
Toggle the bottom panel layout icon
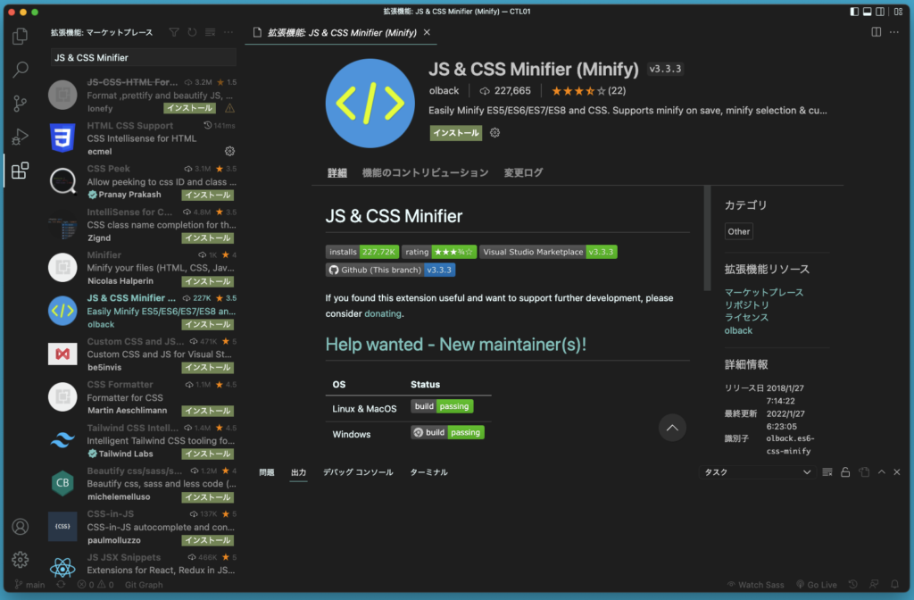[868, 12]
